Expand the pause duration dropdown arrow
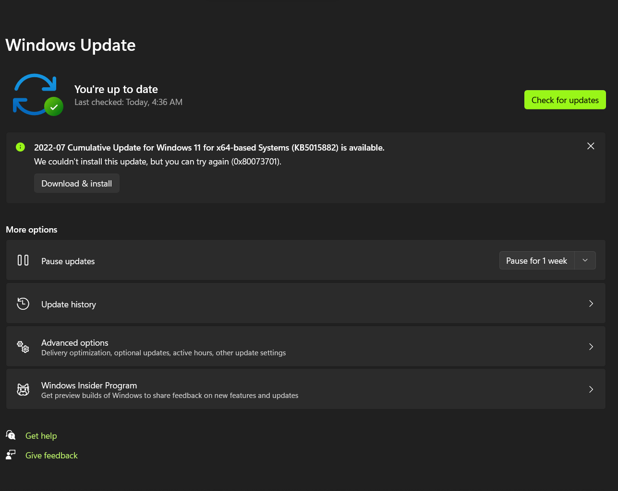618x491 pixels. click(x=585, y=261)
